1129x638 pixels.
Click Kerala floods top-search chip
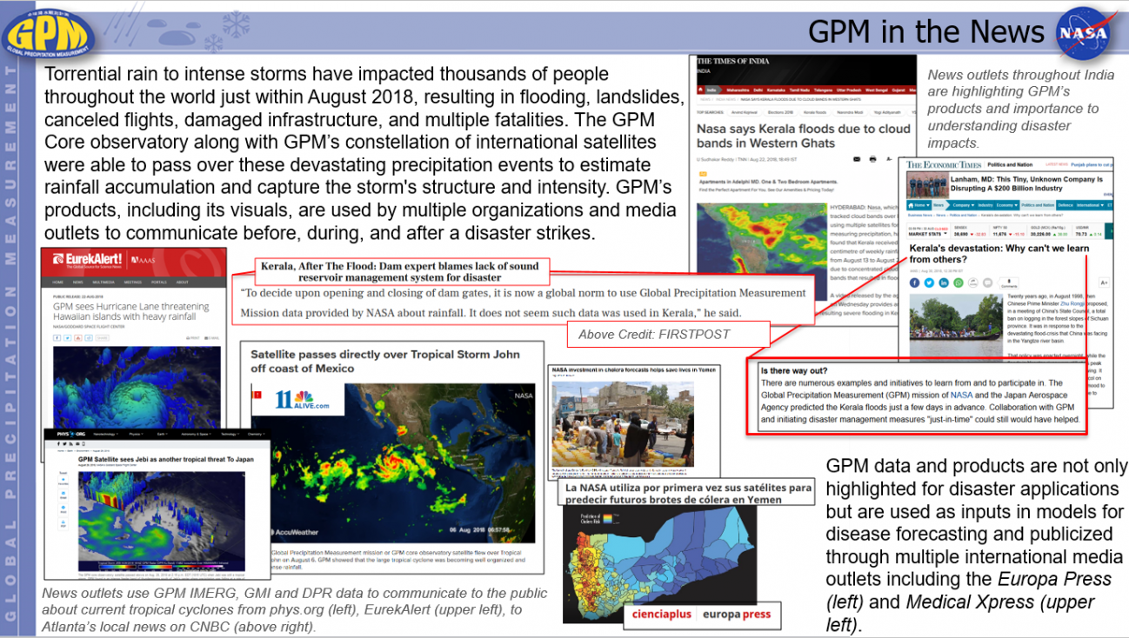pyautogui.click(x=815, y=112)
